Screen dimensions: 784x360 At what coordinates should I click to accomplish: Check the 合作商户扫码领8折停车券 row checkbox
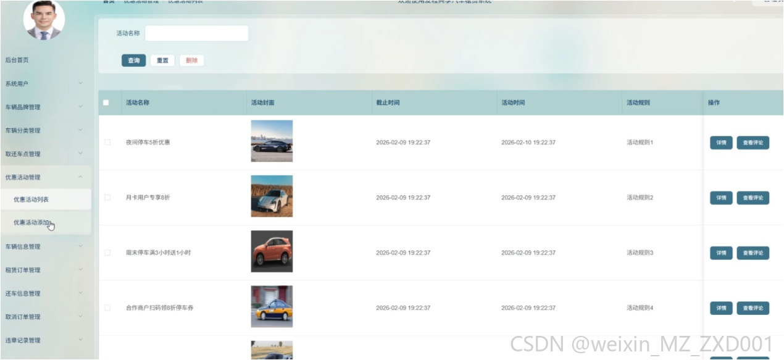107,308
